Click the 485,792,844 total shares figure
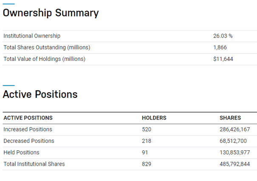The width and height of the screenshot is (257, 181). pos(234,164)
